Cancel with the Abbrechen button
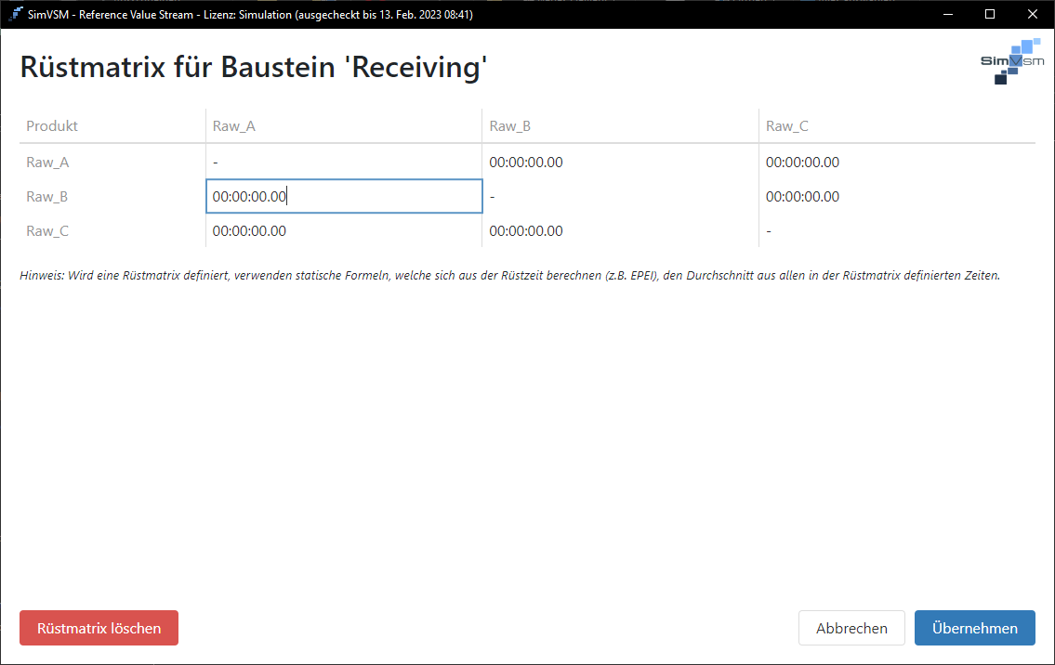The width and height of the screenshot is (1055, 665). (x=851, y=628)
